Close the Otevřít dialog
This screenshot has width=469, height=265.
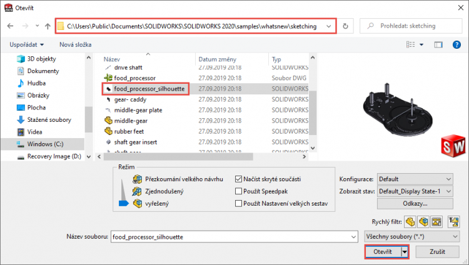point(461,7)
